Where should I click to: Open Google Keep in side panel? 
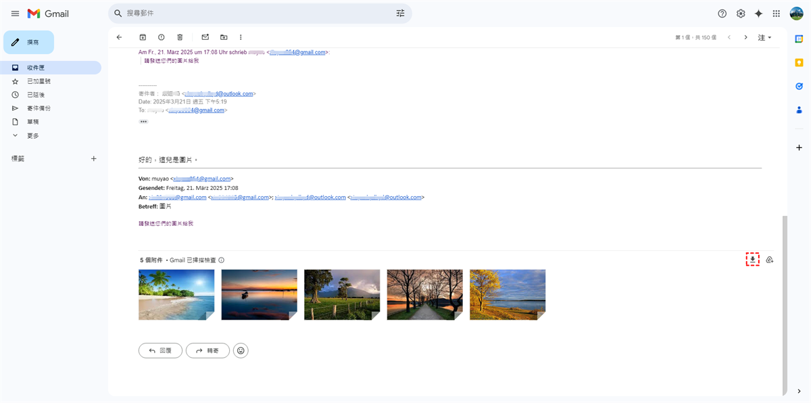coord(800,63)
